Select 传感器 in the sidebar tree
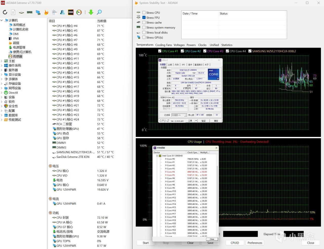This screenshot has height=249, width=324. click(x=17, y=57)
